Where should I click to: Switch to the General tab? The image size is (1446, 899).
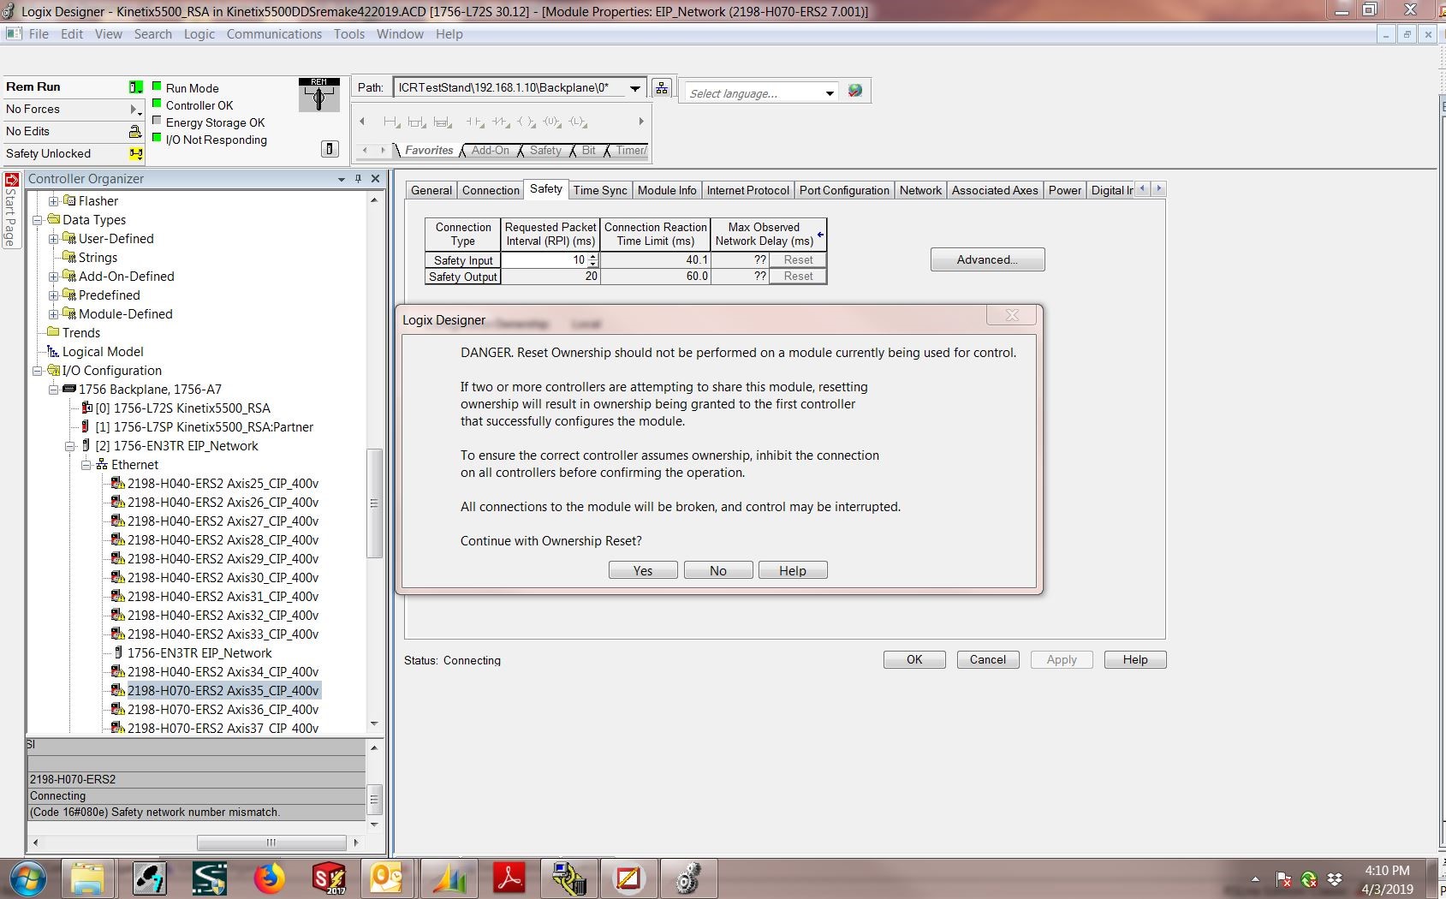click(x=431, y=190)
